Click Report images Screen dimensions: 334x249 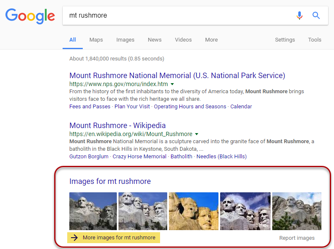point(297,238)
